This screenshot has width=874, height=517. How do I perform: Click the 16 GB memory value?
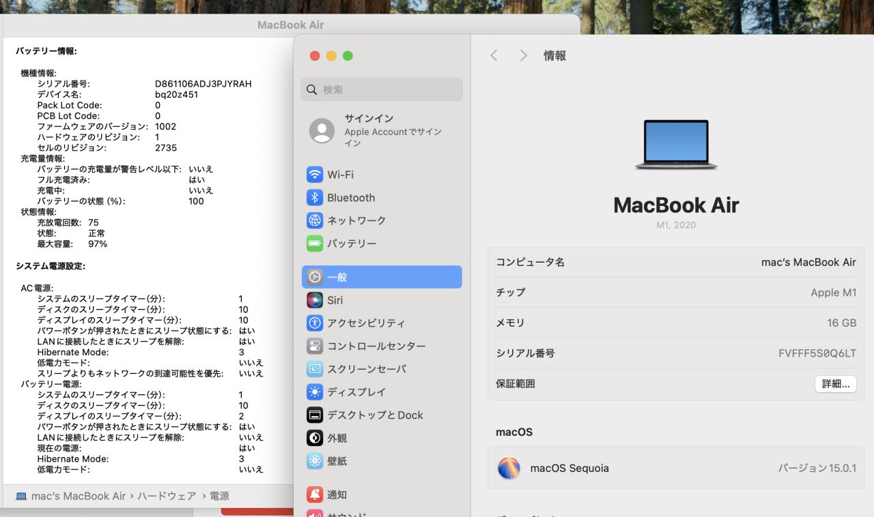841,323
